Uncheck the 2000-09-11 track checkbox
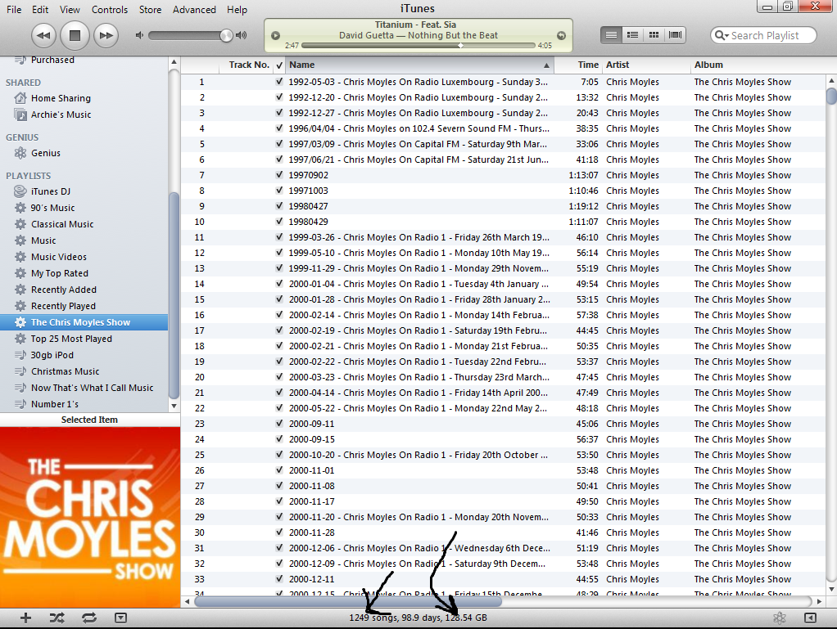Viewport: 837px width, 629px height. click(x=279, y=423)
